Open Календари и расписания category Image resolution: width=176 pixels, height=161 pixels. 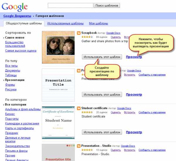point(22,123)
